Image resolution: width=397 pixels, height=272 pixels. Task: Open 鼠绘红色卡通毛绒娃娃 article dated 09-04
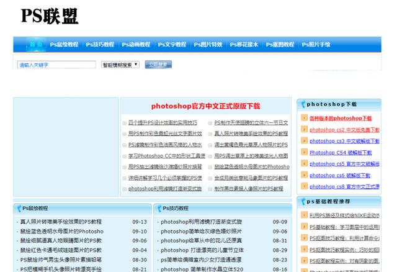61,250
